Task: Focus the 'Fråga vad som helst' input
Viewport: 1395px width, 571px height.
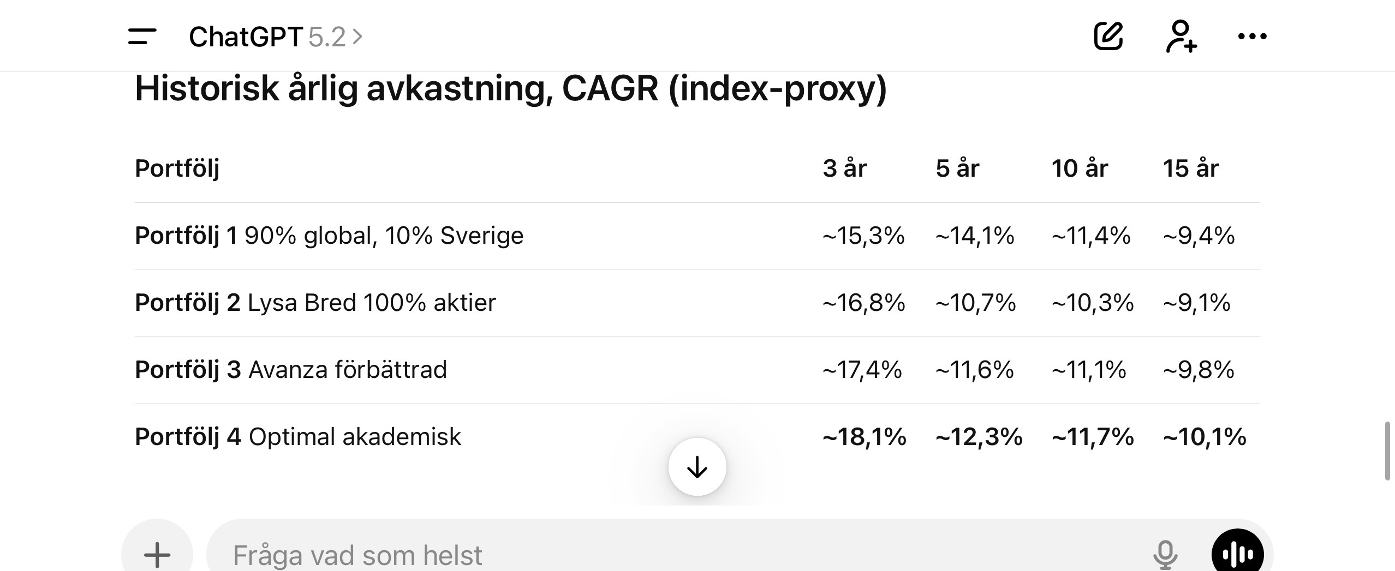Action: (655, 555)
